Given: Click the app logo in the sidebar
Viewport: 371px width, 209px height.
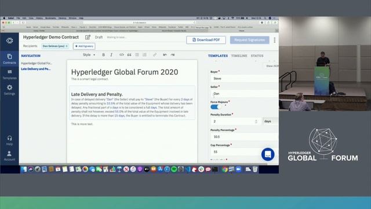Looking at the screenshot, I should click(9, 41).
